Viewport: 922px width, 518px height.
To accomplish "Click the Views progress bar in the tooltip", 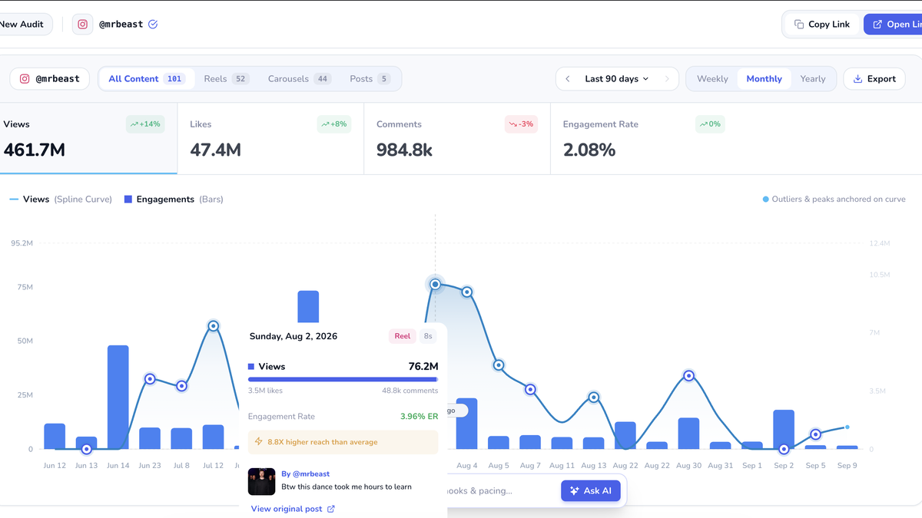I will click(x=343, y=379).
